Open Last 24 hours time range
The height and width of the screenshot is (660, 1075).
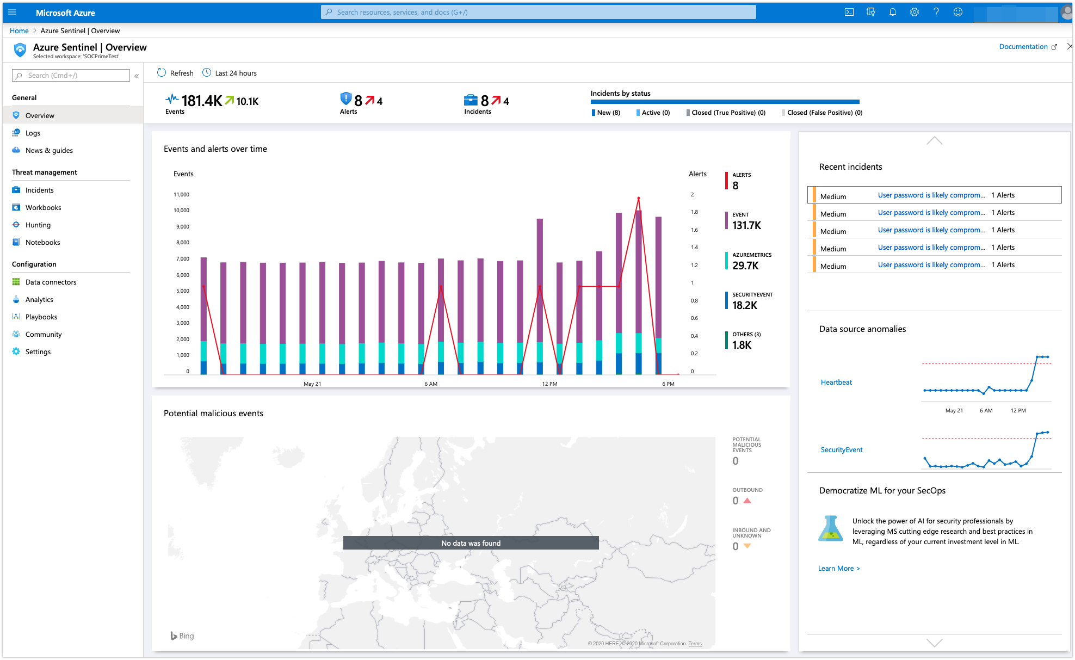(230, 73)
